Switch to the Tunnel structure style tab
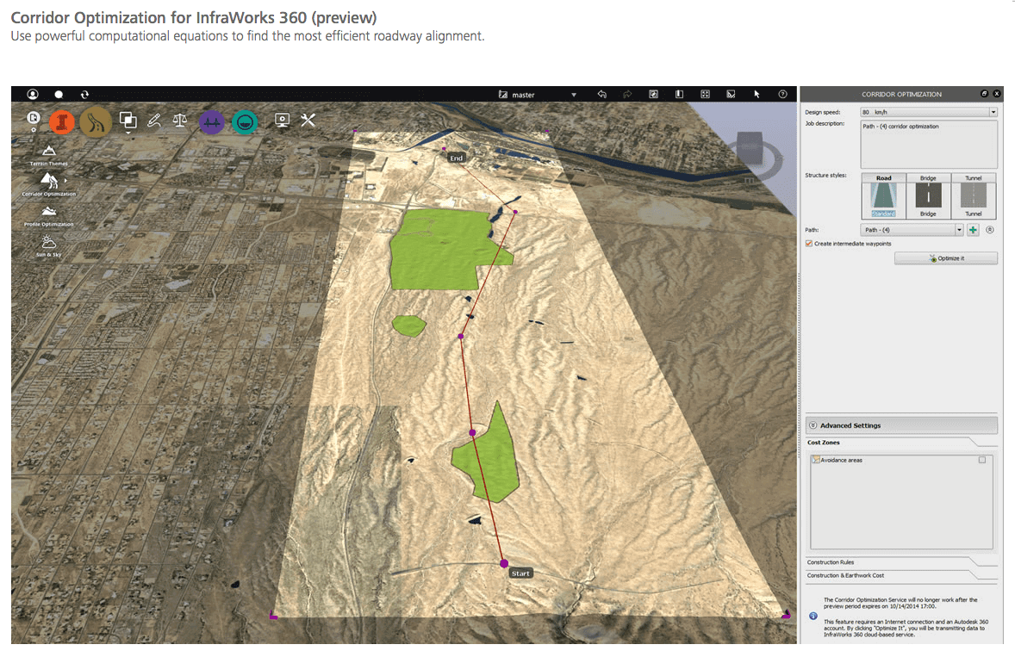The width and height of the screenshot is (1015, 657). point(974,178)
